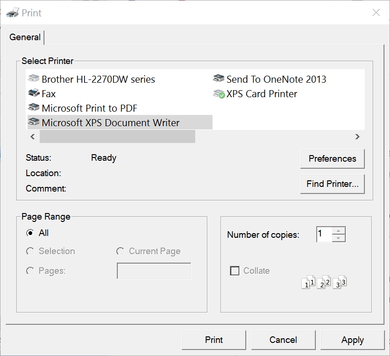The width and height of the screenshot is (390, 356).
Task: Click the printer list left arrow
Action: pos(33,136)
